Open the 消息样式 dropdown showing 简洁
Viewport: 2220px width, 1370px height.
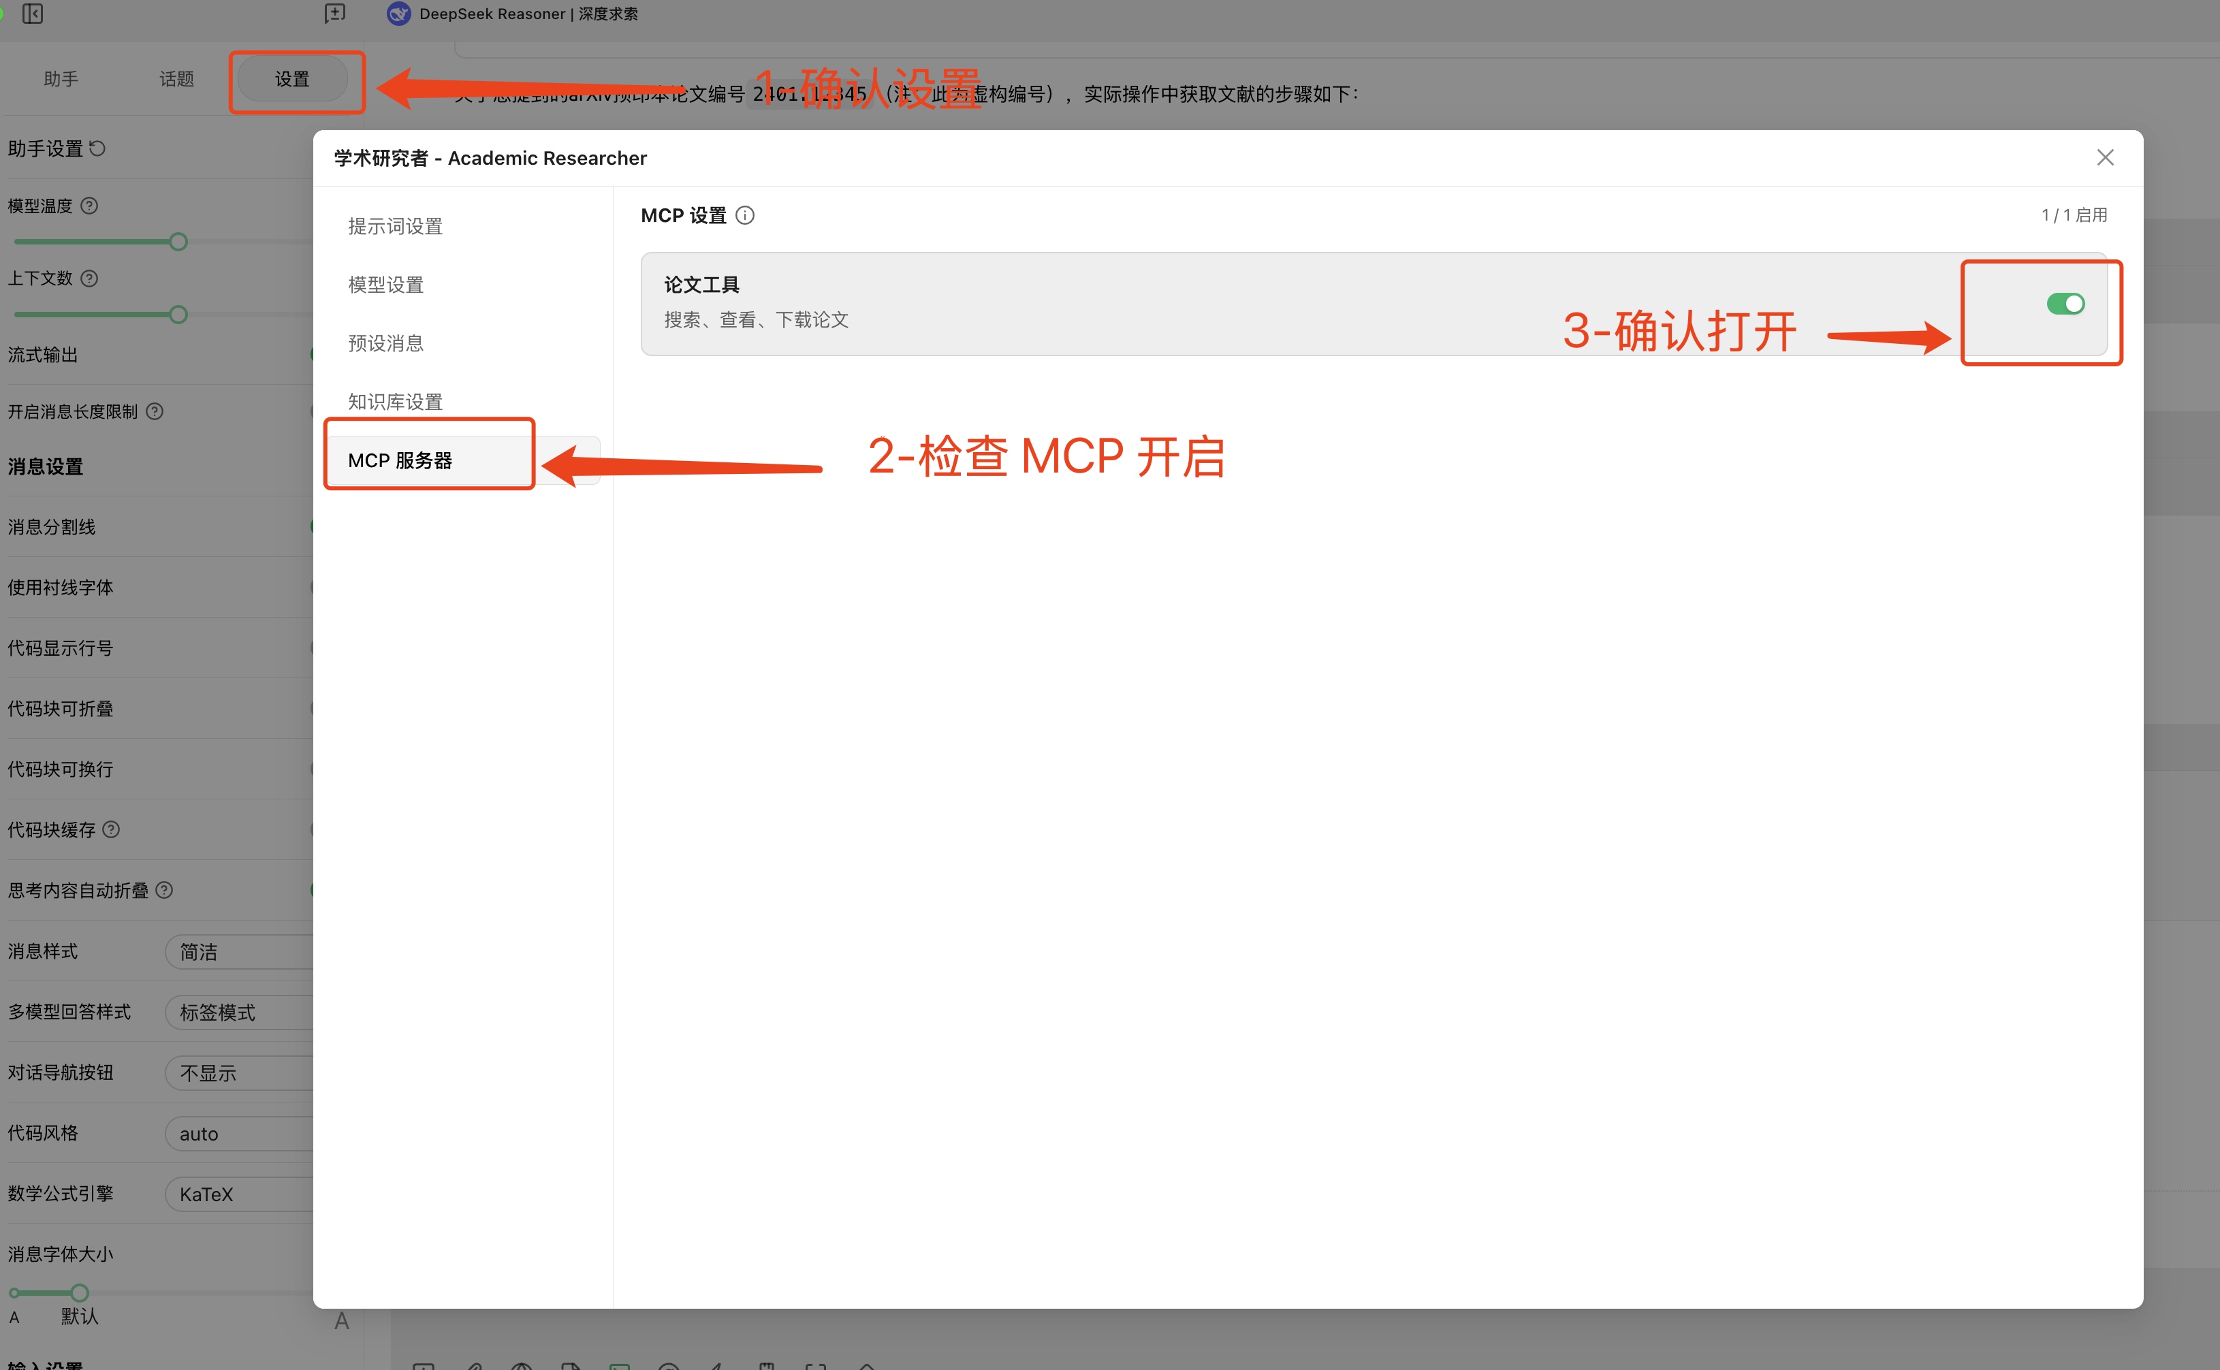[x=239, y=951]
